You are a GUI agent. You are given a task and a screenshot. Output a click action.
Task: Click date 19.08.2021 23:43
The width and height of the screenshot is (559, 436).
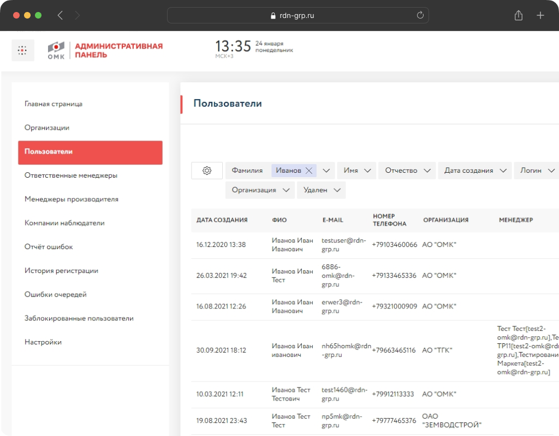[222, 421]
